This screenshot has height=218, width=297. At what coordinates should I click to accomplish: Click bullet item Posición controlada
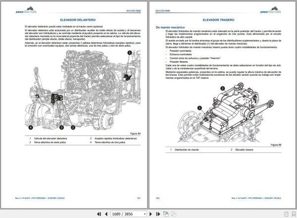click(x=180, y=51)
